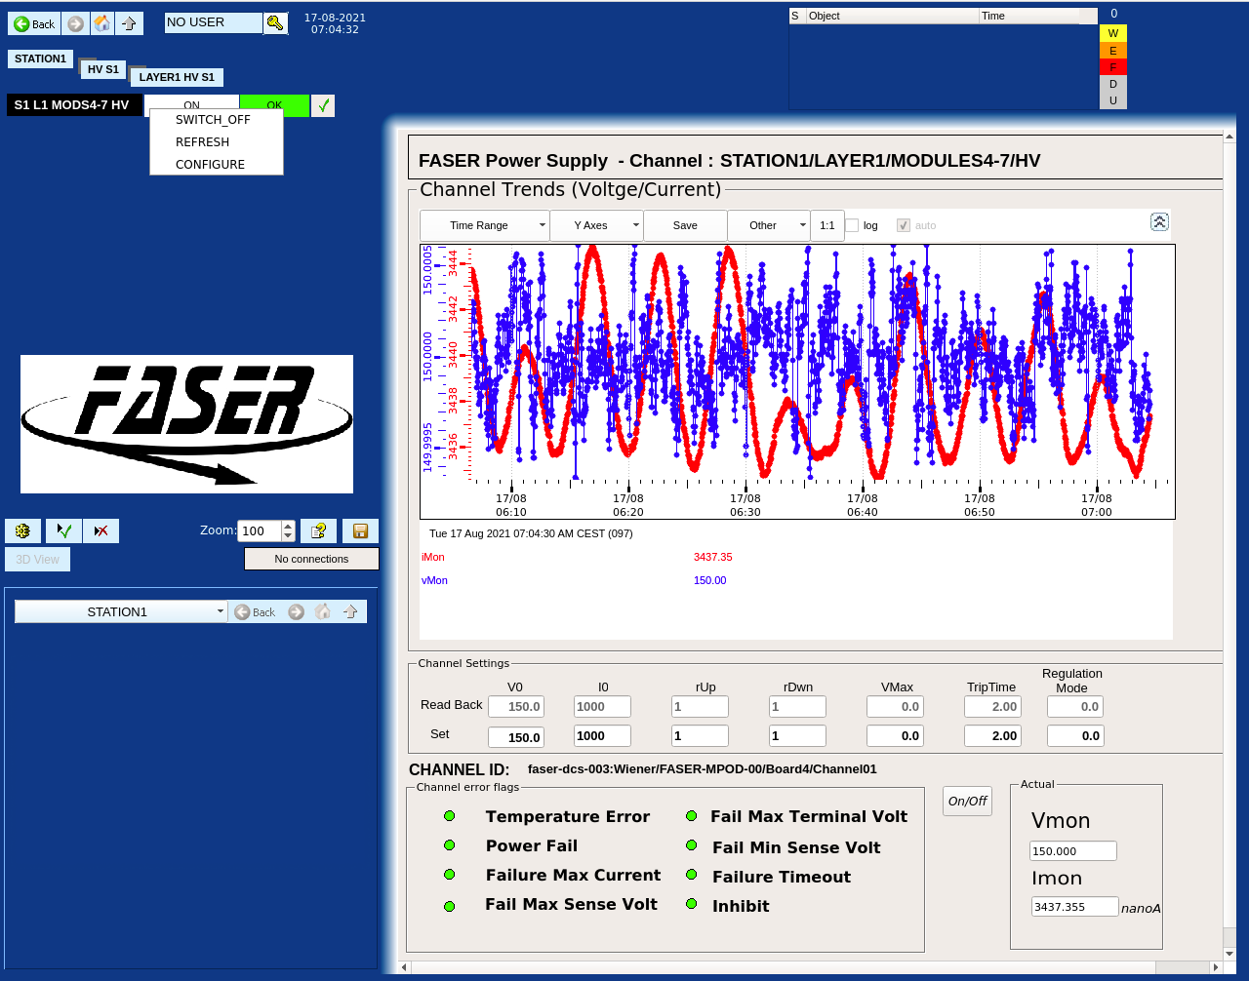The height and width of the screenshot is (981, 1249).
Task: Click the grey D alarm filter
Action: [x=1113, y=84]
